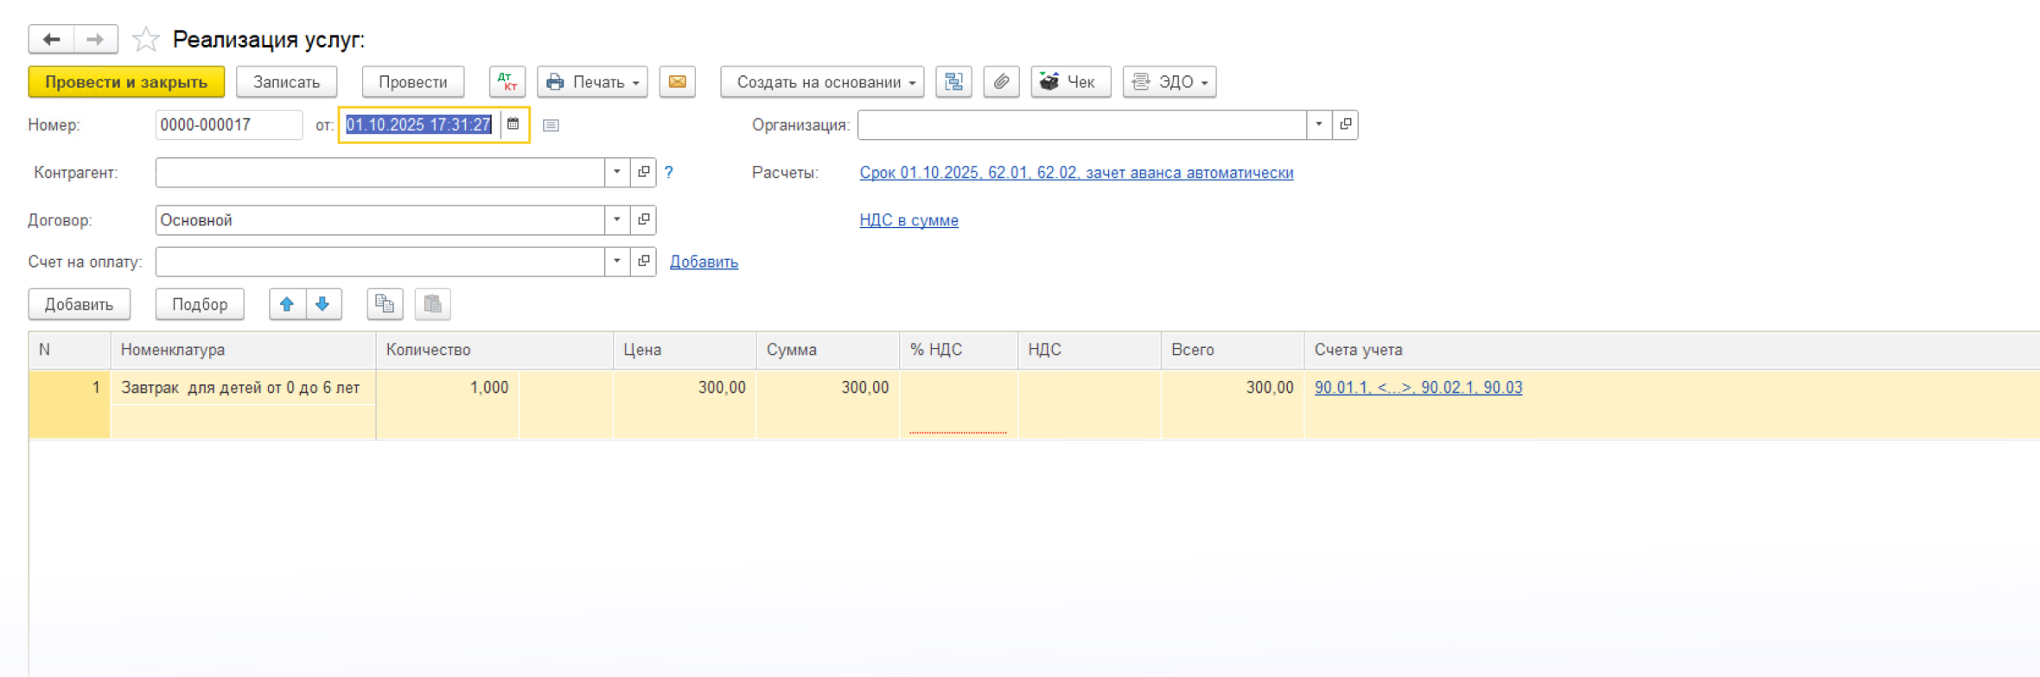Open the ЭДО menu

coord(1169,82)
